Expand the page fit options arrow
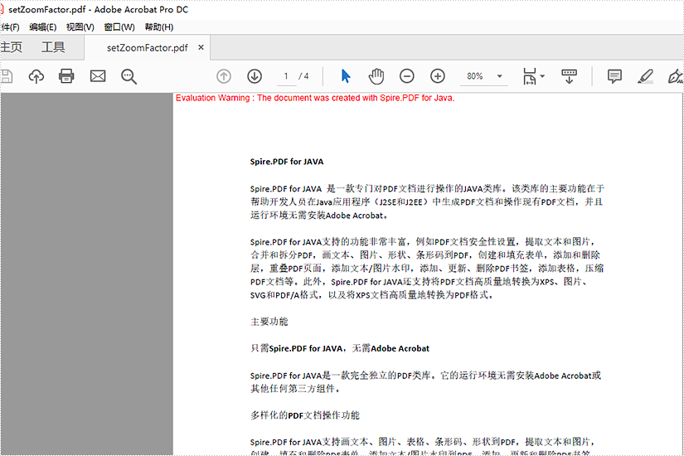 [x=542, y=76]
